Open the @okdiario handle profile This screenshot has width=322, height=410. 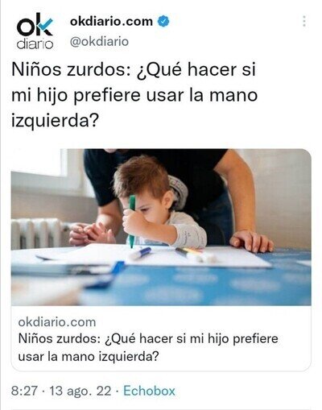tap(99, 41)
